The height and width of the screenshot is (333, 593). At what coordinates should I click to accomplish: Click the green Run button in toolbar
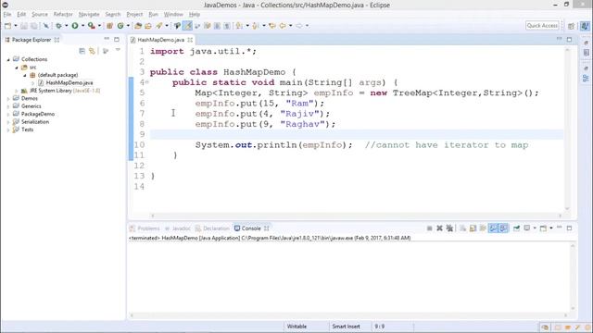pos(75,26)
